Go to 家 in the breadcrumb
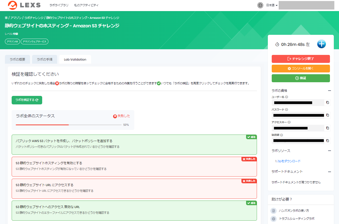 tap(6, 18)
